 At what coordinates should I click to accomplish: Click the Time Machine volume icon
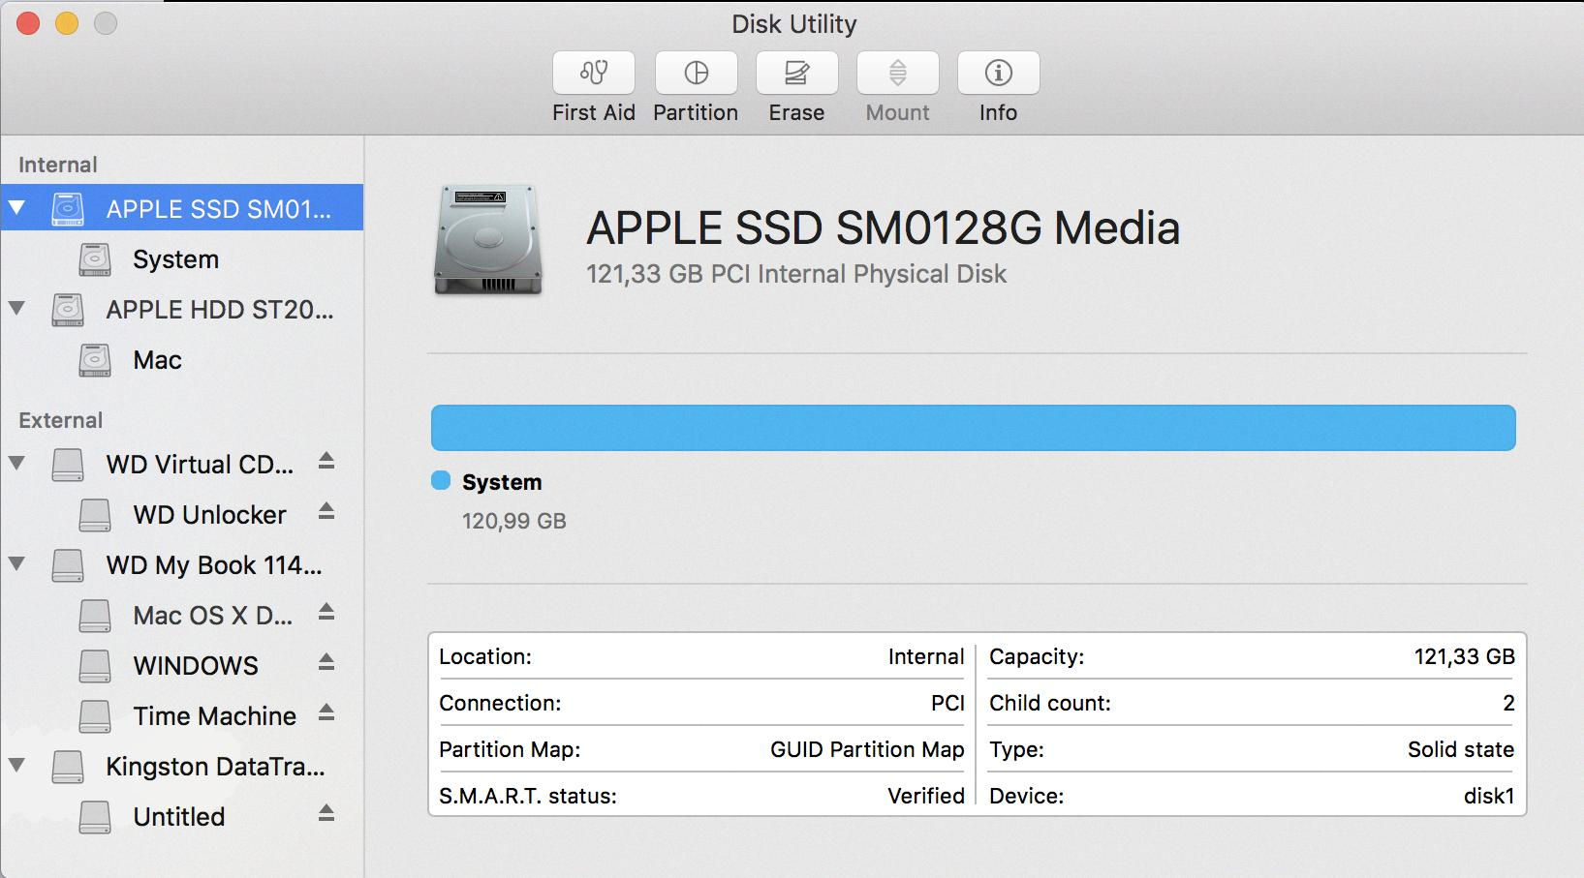[95, 716]
